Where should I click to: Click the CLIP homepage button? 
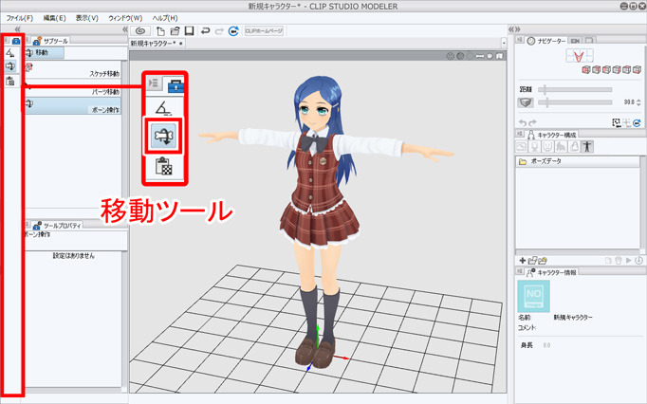[x=264, y=30]
